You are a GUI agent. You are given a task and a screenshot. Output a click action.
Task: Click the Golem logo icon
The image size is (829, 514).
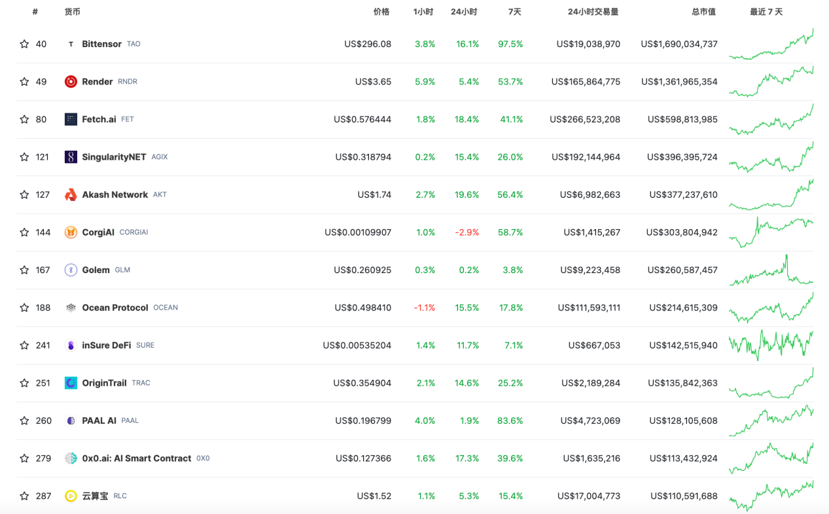(x=71, y=270)
